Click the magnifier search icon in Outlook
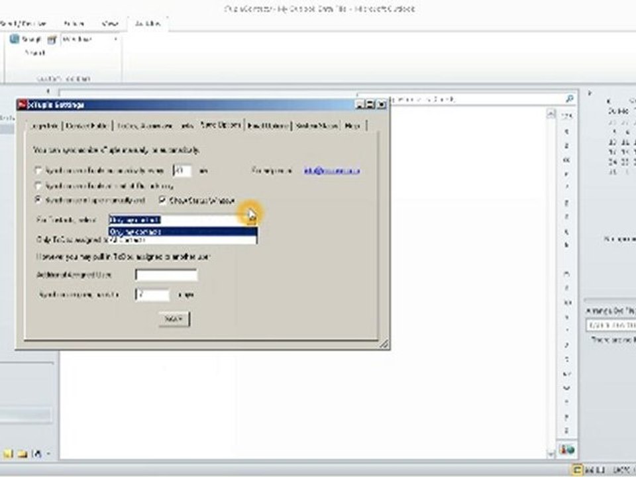The height and width of the screenshot is (477, 636). click(x=569, y=99)
